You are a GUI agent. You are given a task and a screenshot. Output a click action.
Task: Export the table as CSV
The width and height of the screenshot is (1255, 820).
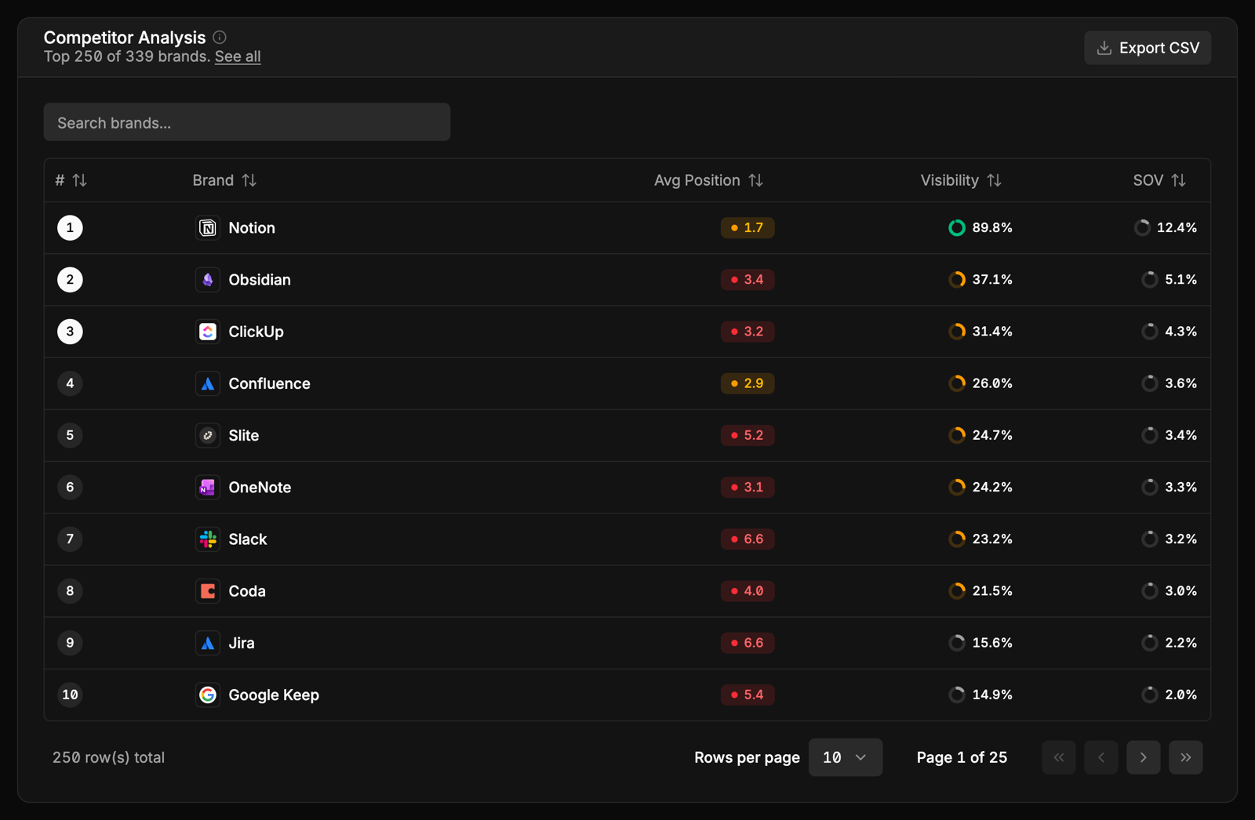(x=1148, y=48)
